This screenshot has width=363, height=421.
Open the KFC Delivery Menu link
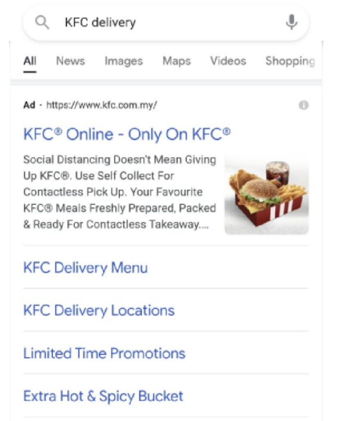(x=86, y=268)
